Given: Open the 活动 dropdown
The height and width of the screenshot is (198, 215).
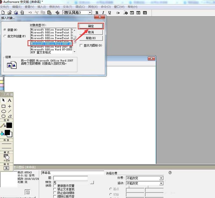Looking at the screenshot, I should click(x=161, y=183).
